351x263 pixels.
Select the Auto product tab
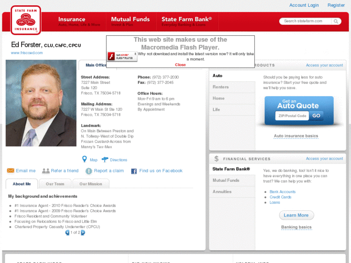pyautogui.click(x=232, y=76)
